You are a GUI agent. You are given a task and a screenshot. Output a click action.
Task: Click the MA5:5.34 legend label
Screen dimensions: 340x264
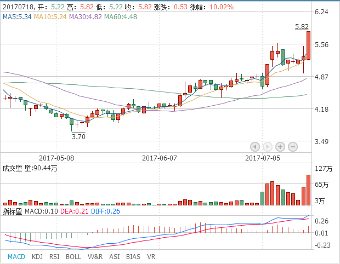[x=17, y=17]
